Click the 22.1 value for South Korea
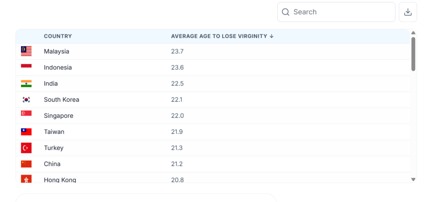 pyautogui.click(x=176, y=100)
